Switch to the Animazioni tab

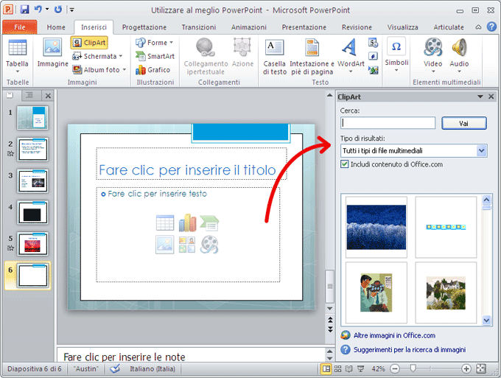[x=248, y=27]
